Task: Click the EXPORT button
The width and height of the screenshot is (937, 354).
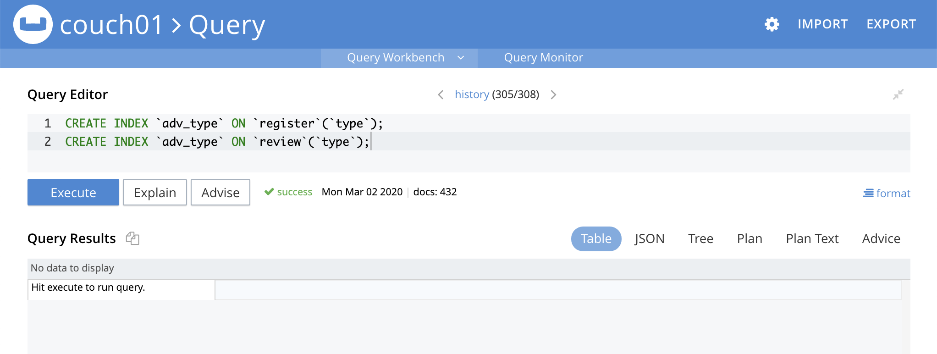Action: 891,24
